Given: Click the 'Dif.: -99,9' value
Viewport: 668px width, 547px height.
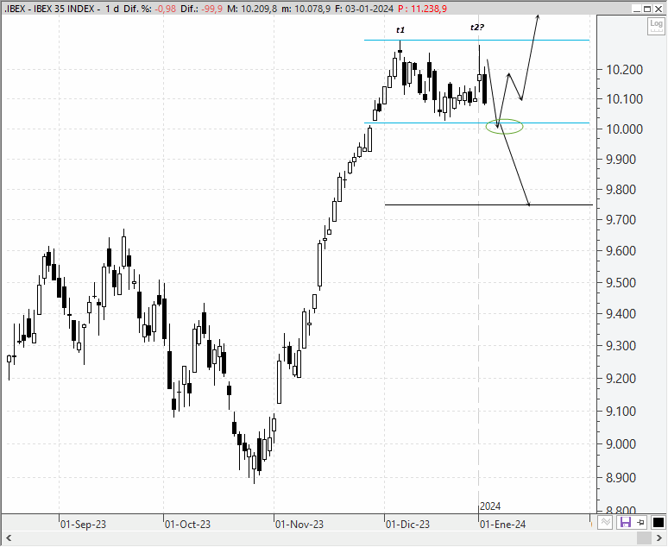Looking at the screenshot, I should point(201,9).
